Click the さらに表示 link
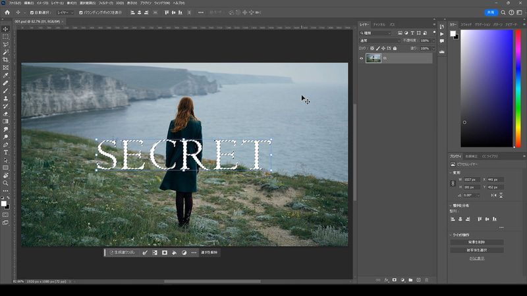527x296 pixels. (476, 259)
